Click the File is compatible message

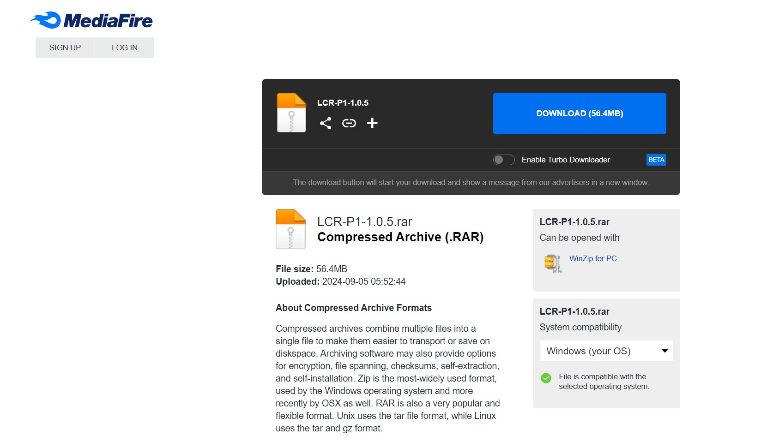(x=604, y=382)
